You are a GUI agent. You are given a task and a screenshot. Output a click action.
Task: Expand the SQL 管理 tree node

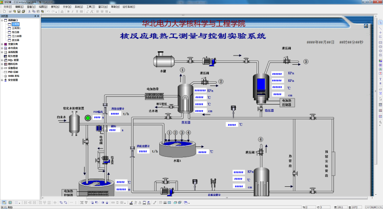coord(2,60)
